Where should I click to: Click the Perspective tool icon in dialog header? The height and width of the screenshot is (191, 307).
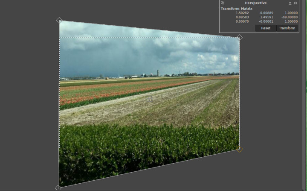(x=223, y=3)
